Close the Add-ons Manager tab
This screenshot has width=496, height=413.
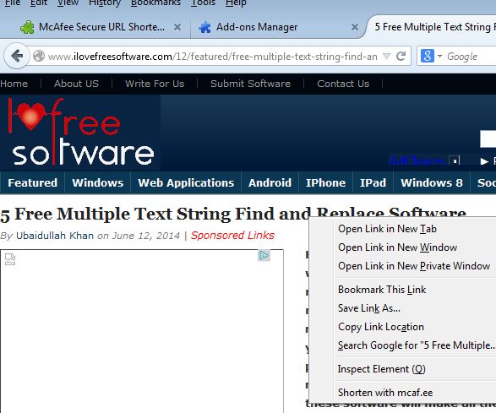pos(355,27)
